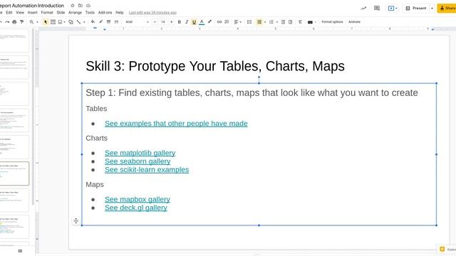Open the border weight option
Viewport: 456px width, 256px height.
(108, 22)
